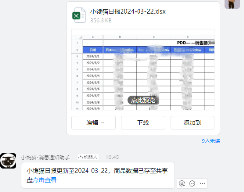Click sender name 小馋猫-消息通知助手
This screenshot has width=244, height=192.
point(45,157)
